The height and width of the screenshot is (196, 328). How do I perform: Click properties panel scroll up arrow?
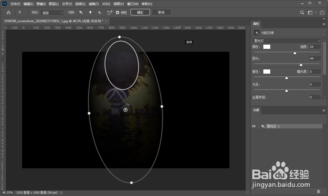coord(325,40)
